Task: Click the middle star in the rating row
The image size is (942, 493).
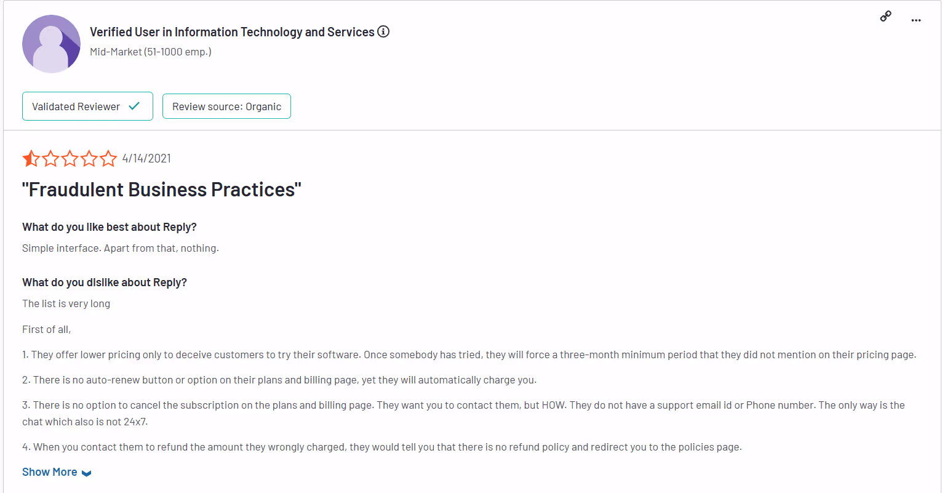Action: click(x=70, y=158)
